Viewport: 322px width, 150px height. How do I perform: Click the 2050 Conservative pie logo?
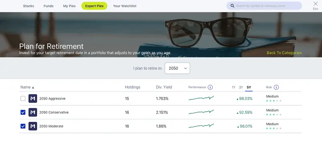pos(33,112)
